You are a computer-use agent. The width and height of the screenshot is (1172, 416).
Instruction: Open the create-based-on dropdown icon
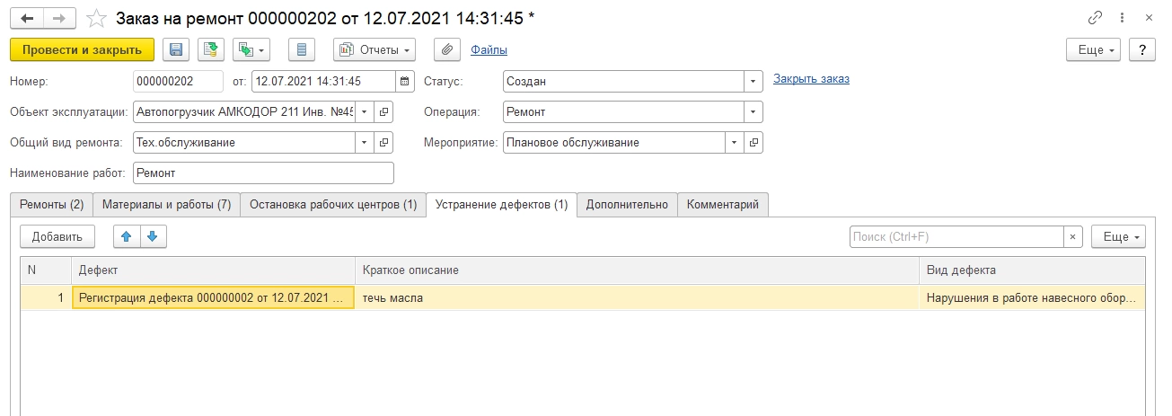click(251, 49)
